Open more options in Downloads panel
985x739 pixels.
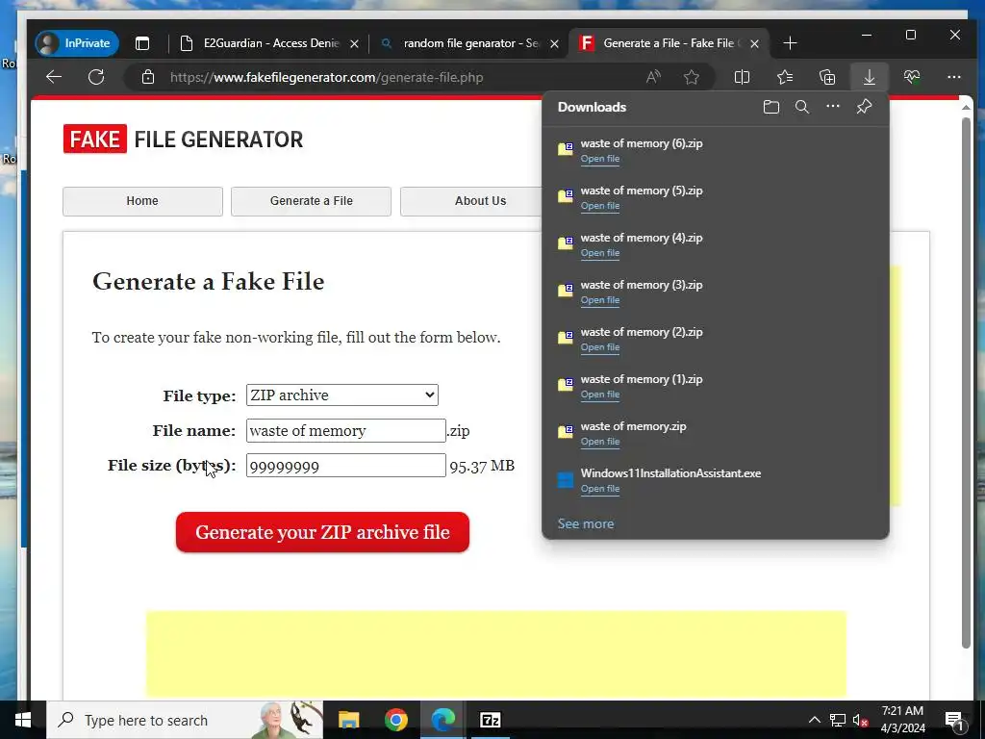coord(833,107)
